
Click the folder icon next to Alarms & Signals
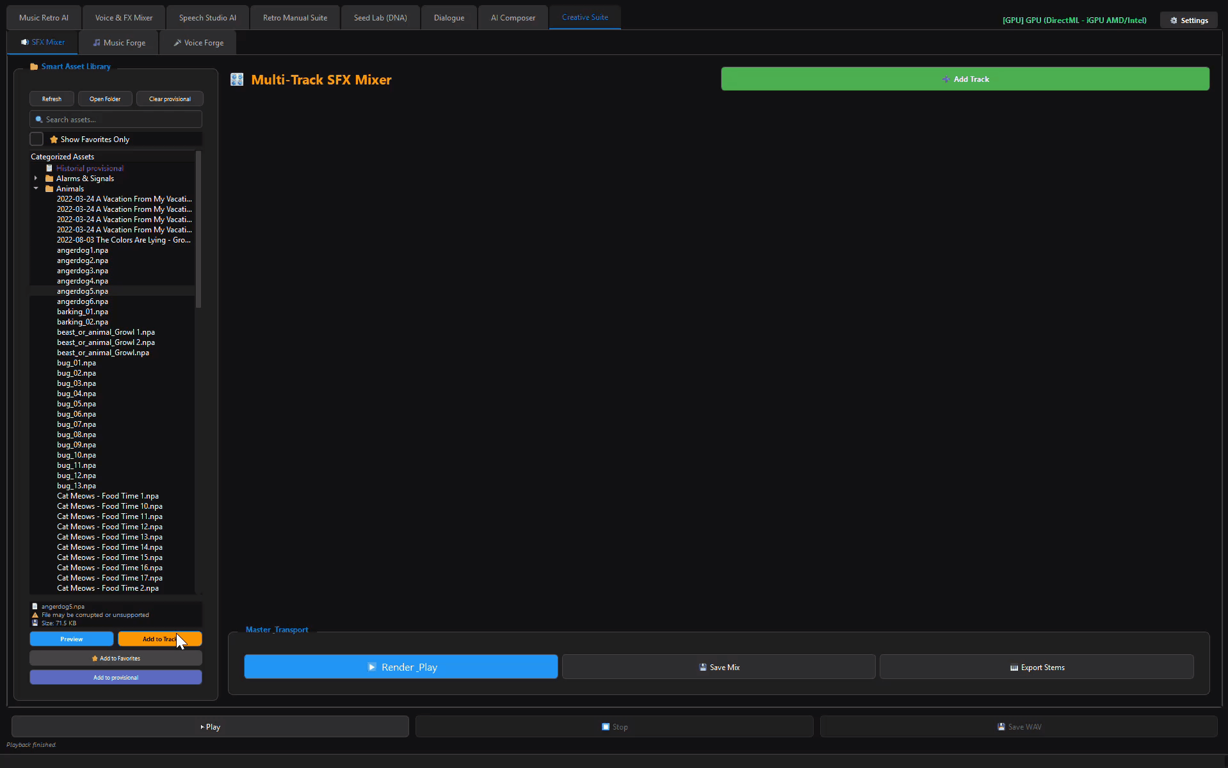tap(49, 179)
